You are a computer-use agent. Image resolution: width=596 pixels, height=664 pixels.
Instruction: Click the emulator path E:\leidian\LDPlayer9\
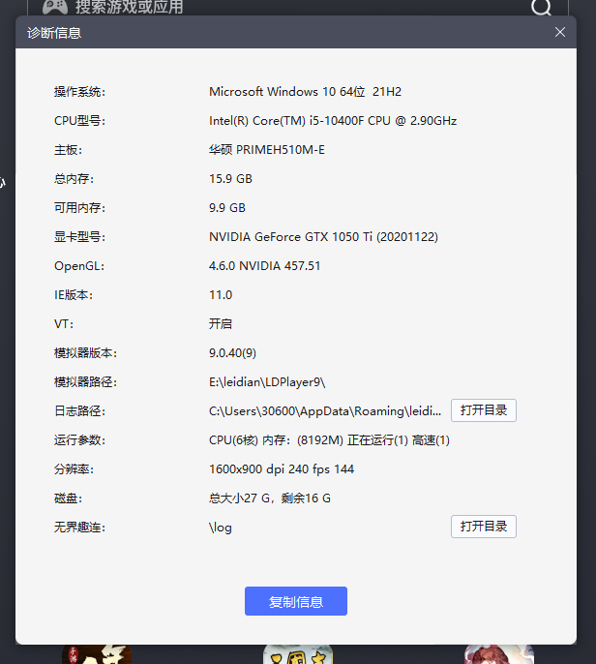[267, 382]
